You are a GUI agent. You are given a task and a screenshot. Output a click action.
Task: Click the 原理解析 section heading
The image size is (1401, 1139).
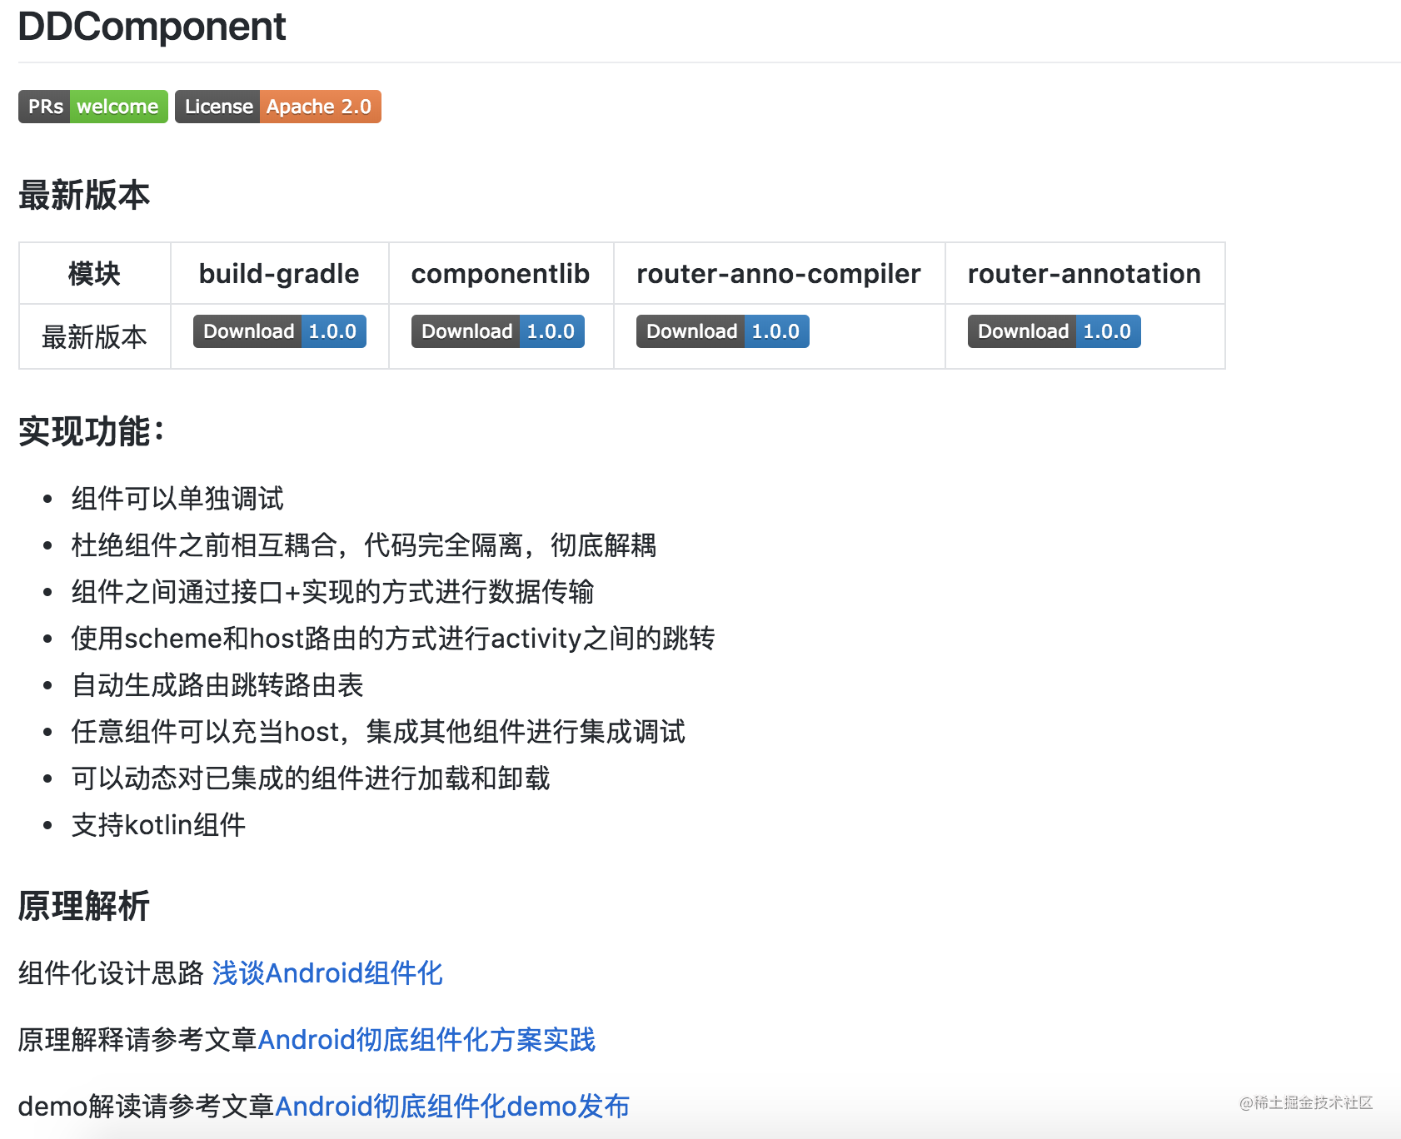coord(84,907)
